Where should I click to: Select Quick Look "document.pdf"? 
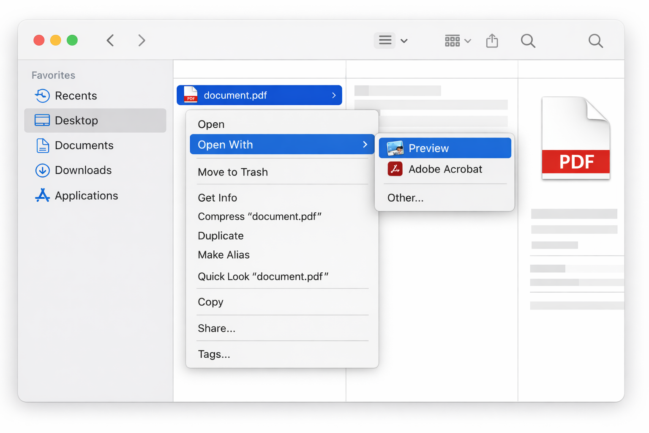[282, 277]
